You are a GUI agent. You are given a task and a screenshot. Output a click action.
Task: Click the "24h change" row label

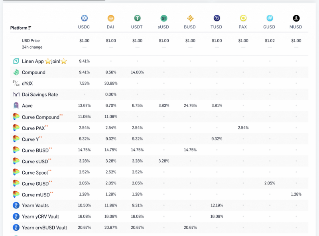click(x=32, y=47)
